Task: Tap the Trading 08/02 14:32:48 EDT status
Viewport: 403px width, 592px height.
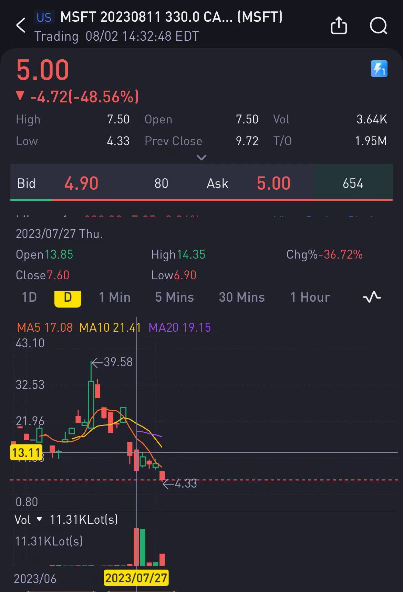Action: (x=116, y=36)
